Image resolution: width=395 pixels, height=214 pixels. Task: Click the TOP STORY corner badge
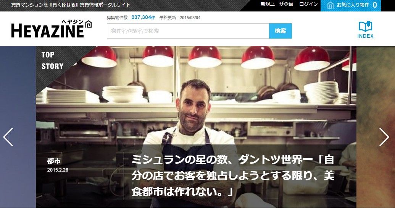click(x=52, y=60)
